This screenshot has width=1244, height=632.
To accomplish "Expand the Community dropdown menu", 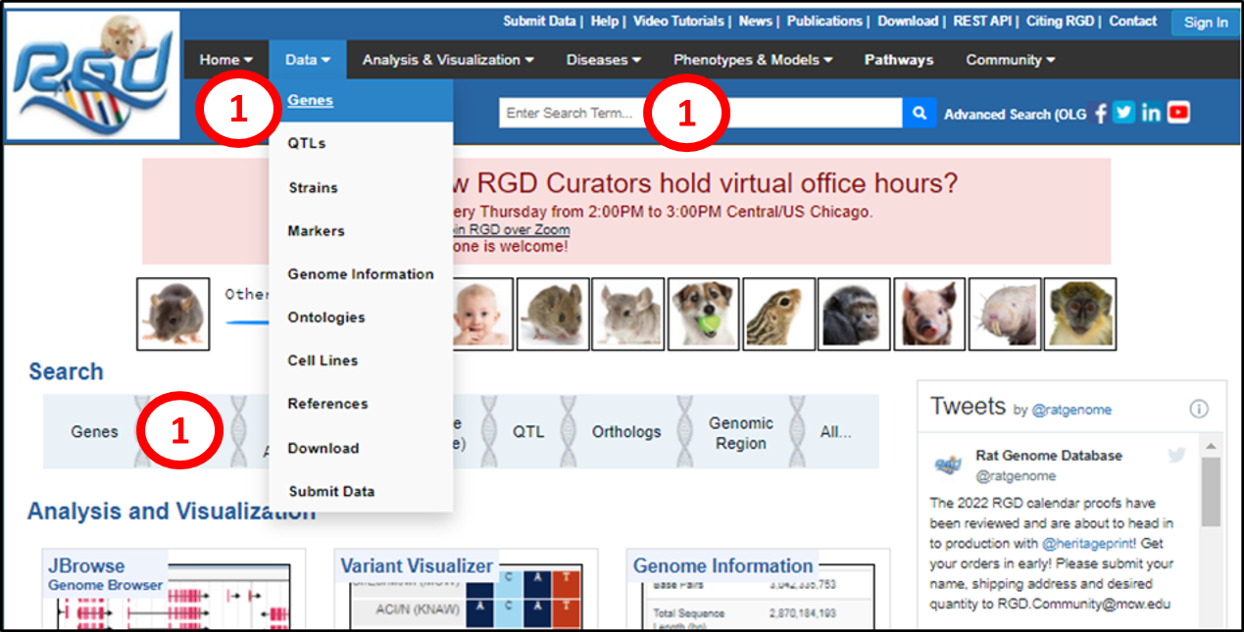I will point(1010,60).
